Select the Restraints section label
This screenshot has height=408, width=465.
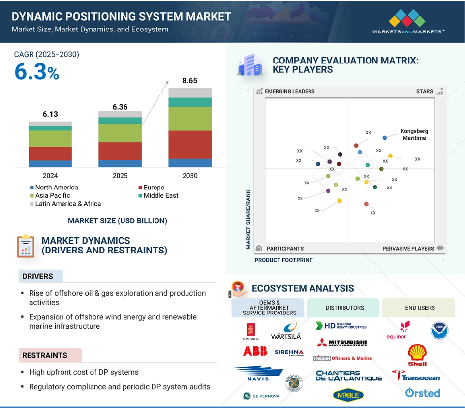pos(50,355)
